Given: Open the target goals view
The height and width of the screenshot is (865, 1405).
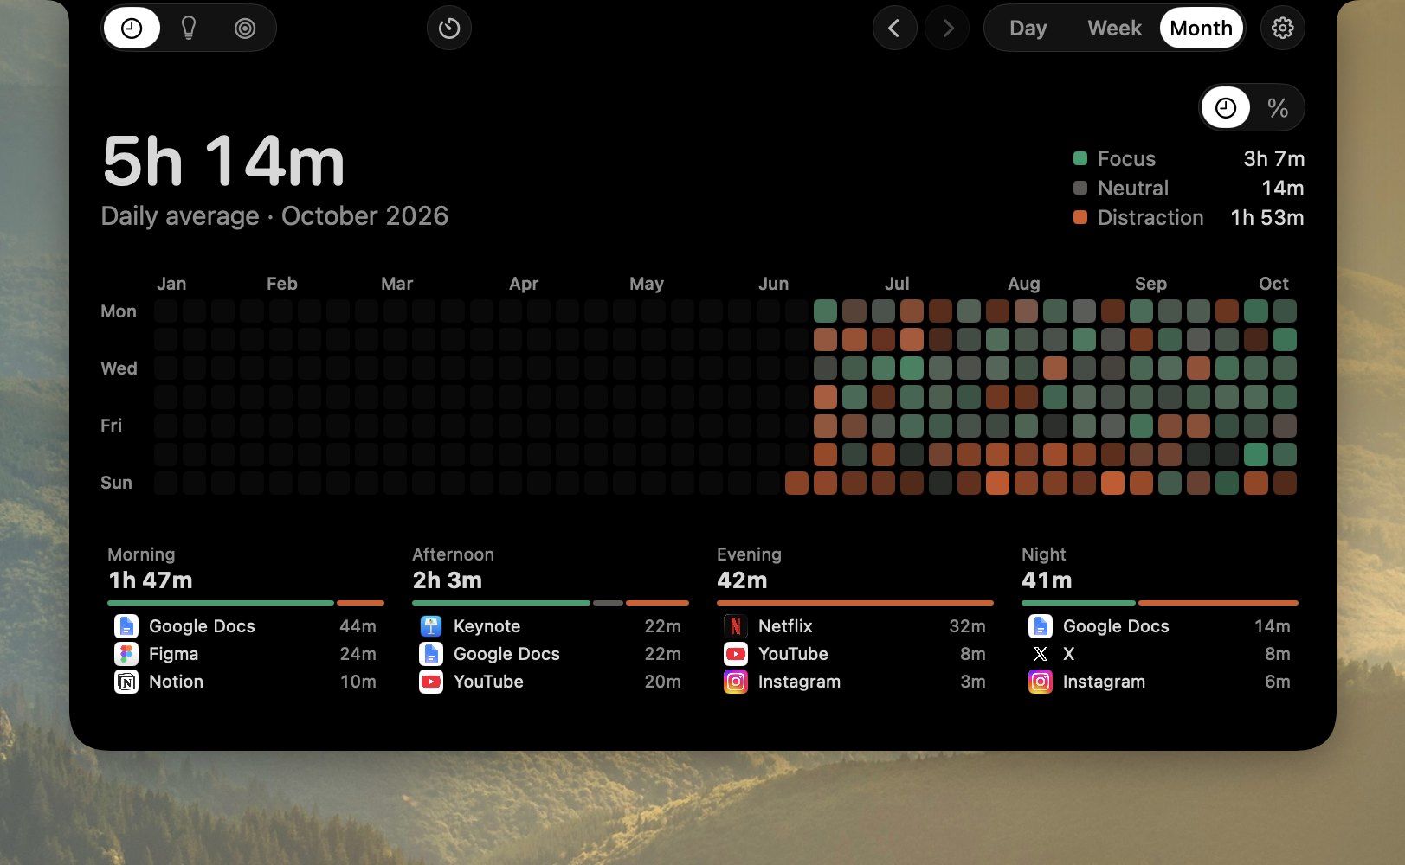Looking at the screenshot, I should (245, 29).
